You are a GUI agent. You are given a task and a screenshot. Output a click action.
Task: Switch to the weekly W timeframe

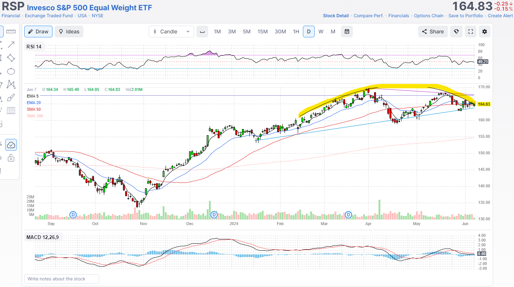321,32
